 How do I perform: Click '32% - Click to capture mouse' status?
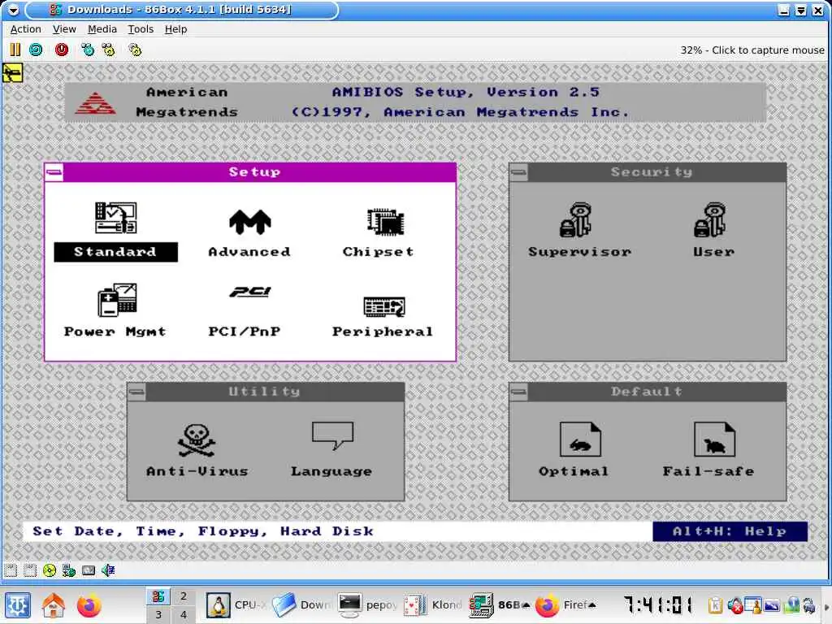coord(752,50)
